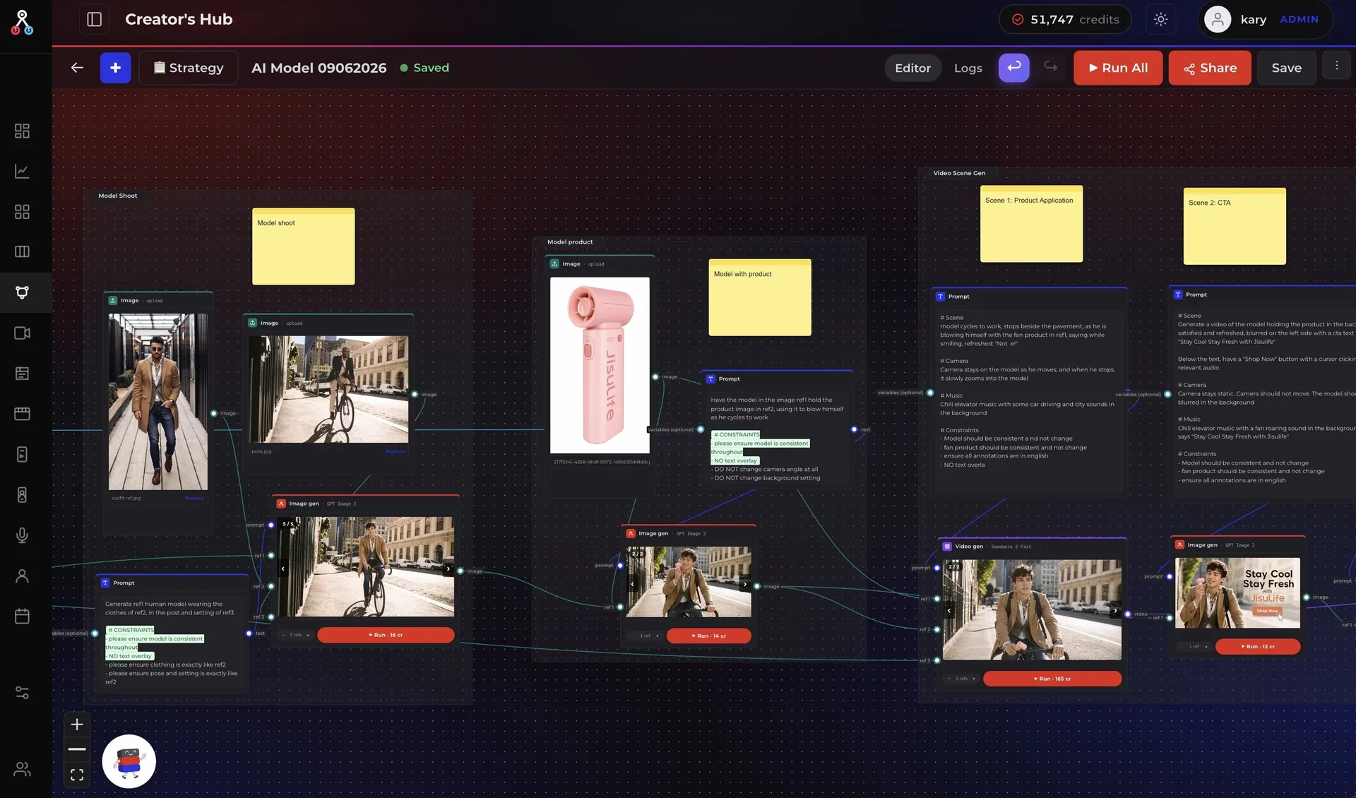1356x798 pixels.
Task: Click Replace link under outfit ref.jpg
Action: click(x=194, y=499)
